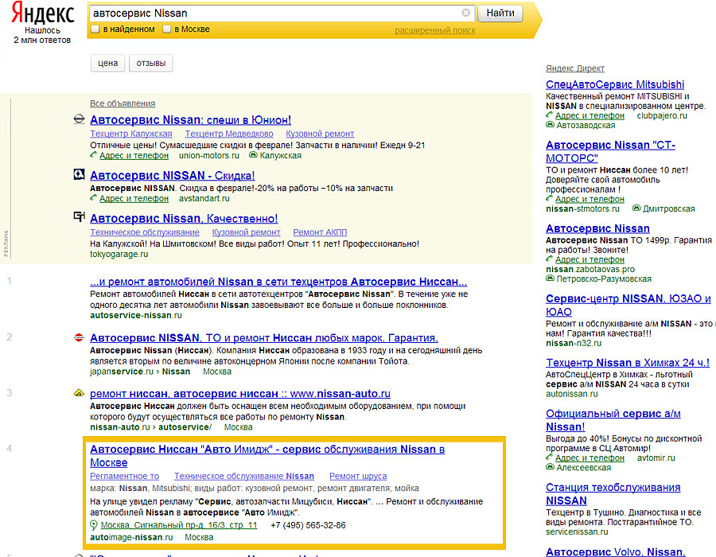Open the 'Все объявления' link
Screen dimensions: 716x557
point(123,103)
